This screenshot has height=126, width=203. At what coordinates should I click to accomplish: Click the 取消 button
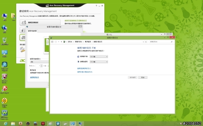click(x=143, y=77)
